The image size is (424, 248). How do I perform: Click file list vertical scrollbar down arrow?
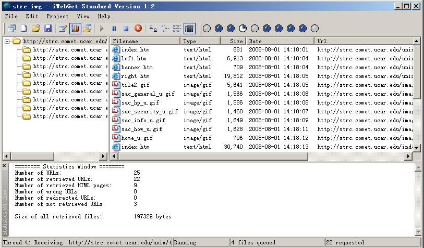416,148
